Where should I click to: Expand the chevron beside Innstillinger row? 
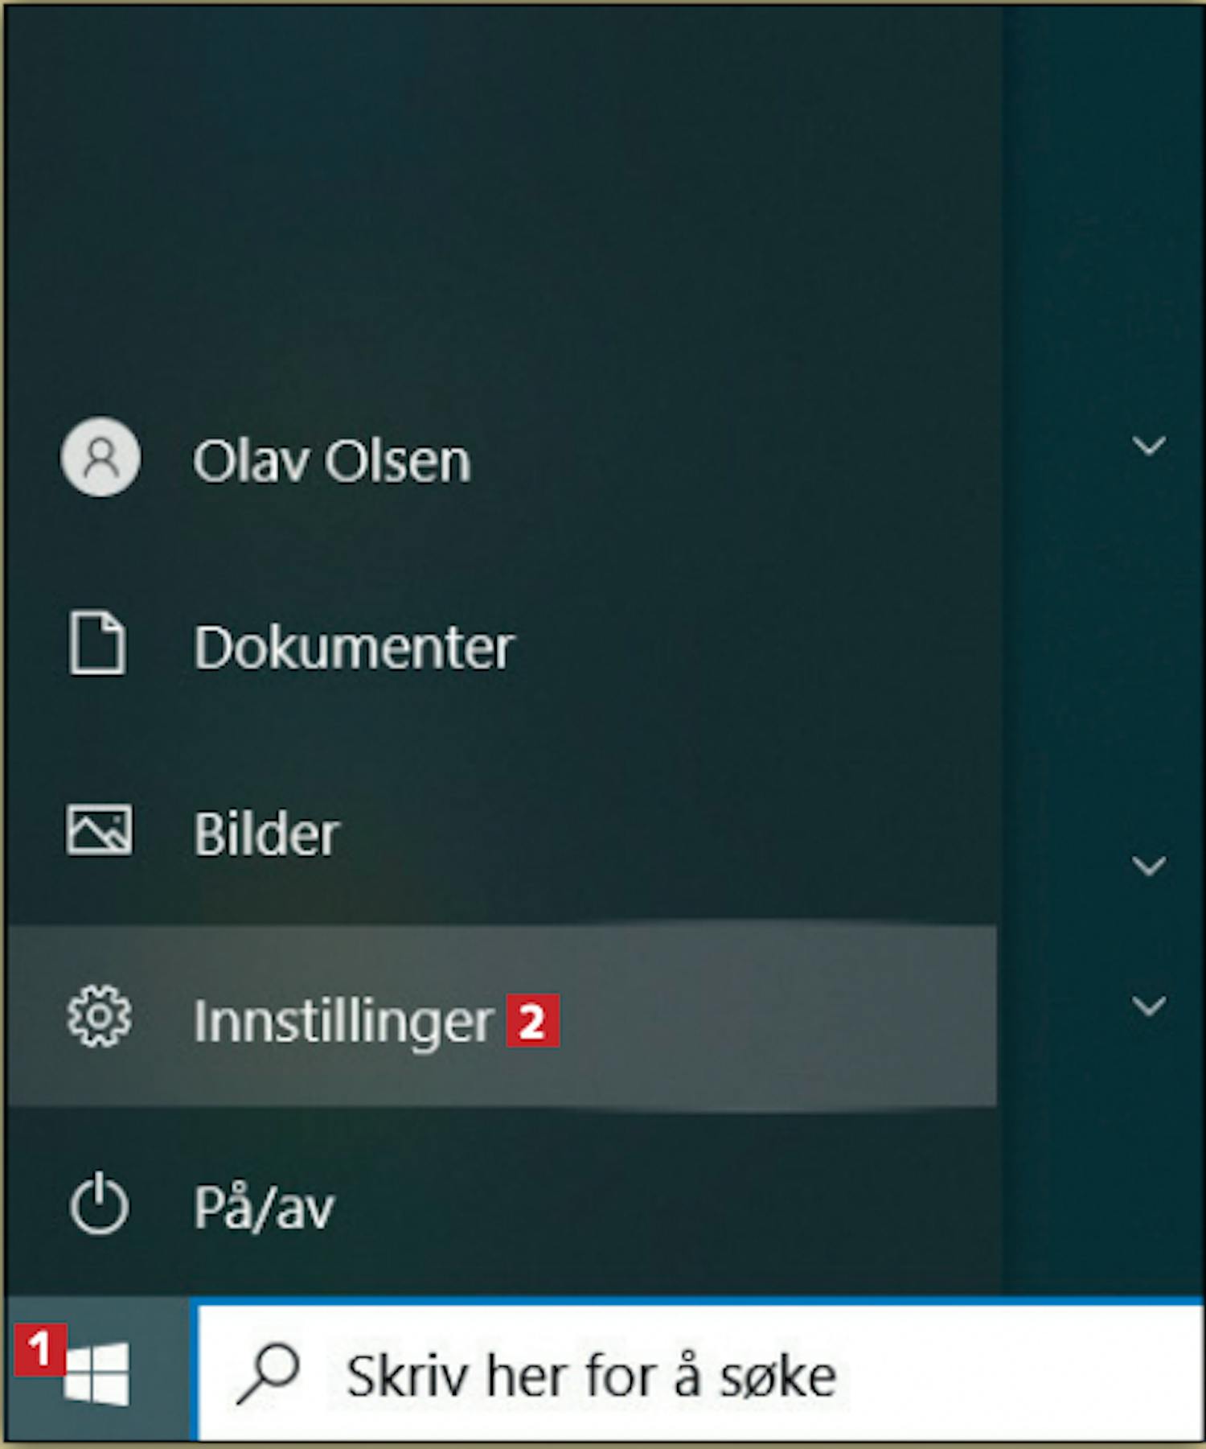(x=1149, y=1006)
